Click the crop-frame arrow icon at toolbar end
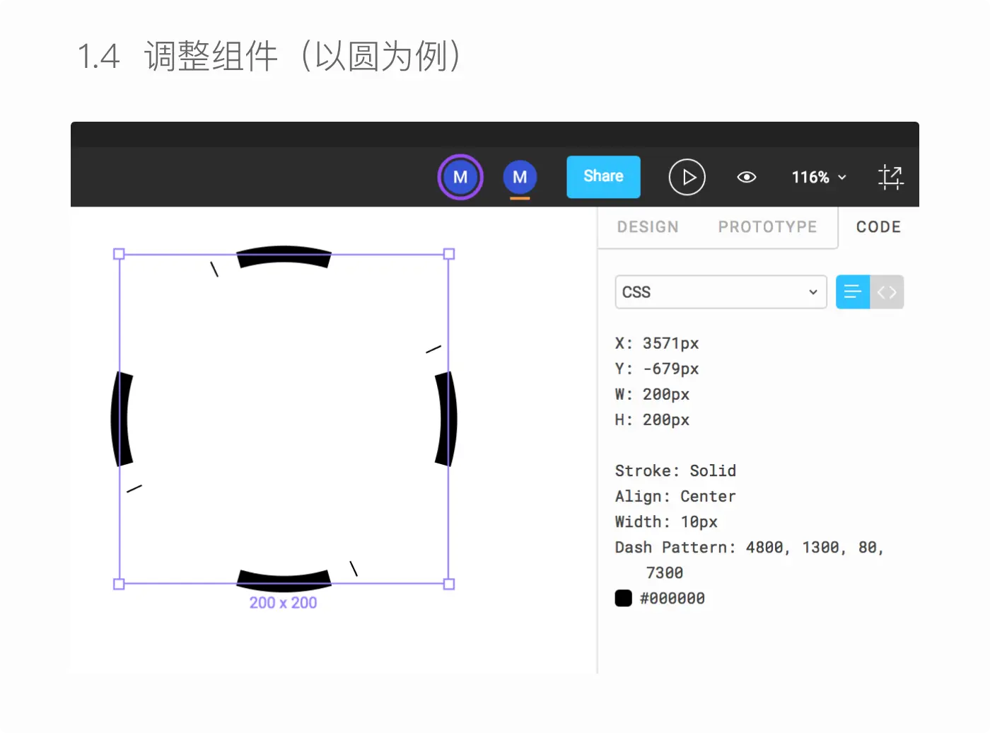The height and width of the screenshot is (733, 990). pos(891,178)
